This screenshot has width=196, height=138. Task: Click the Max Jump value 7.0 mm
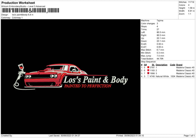pyautogui.click(x=160, y=56)
